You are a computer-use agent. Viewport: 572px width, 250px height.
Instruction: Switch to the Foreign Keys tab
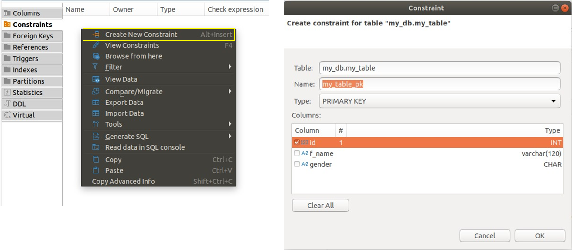point(32,36)
